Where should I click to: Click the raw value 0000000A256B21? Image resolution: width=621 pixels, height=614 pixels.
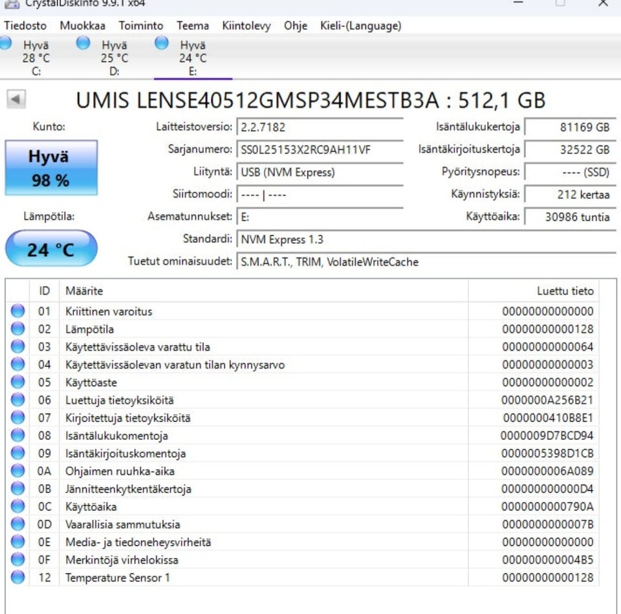coord(547,400)
